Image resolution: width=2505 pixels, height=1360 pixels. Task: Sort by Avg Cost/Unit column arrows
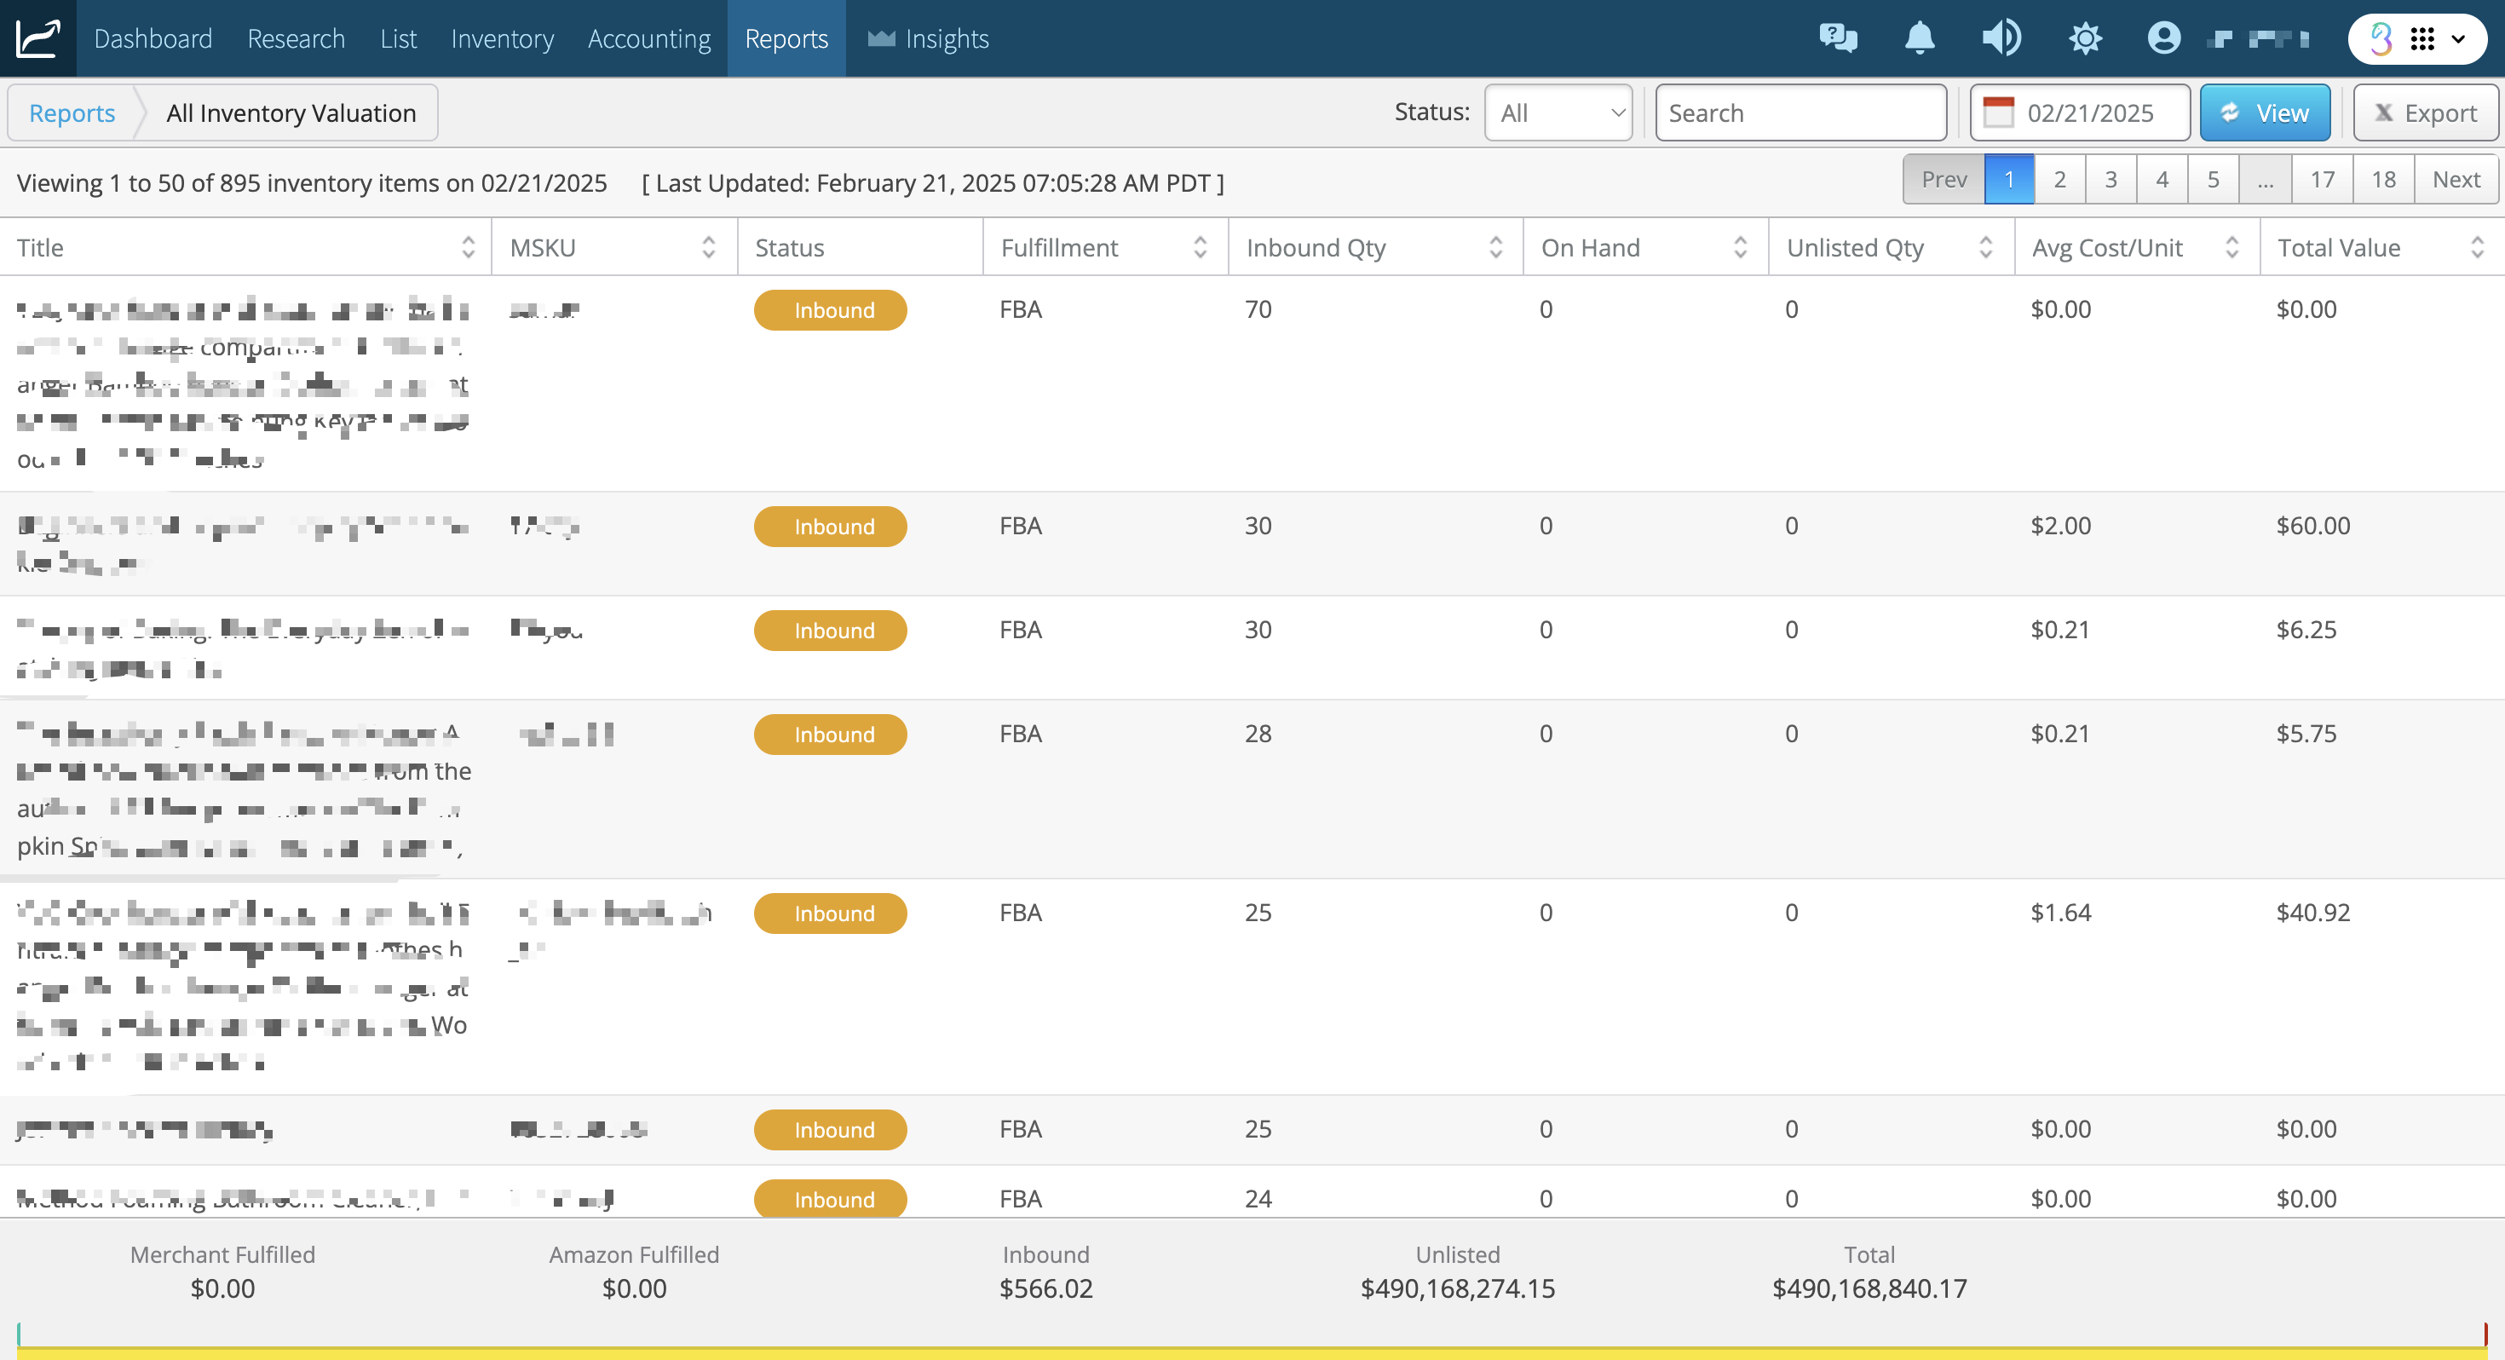2231,247
